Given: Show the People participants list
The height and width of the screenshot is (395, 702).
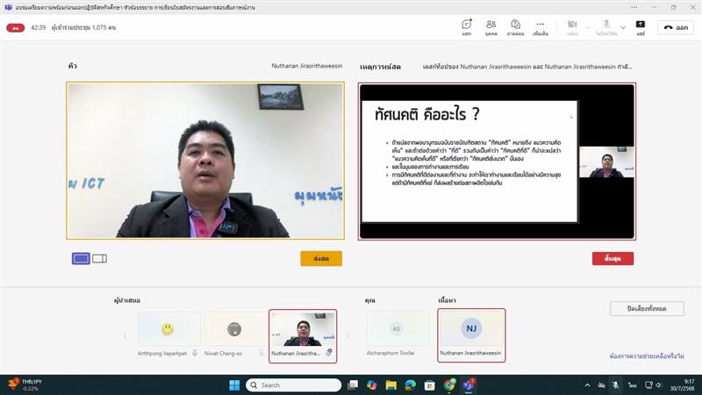Looking at the screenshot, I should tap(491, 26).
